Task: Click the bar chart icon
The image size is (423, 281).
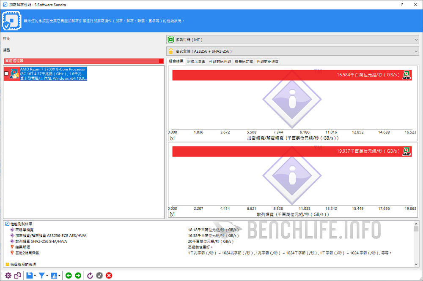Action: click(x=54, y=276)
